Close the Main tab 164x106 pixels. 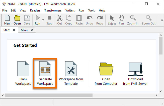tap(32, 30)
